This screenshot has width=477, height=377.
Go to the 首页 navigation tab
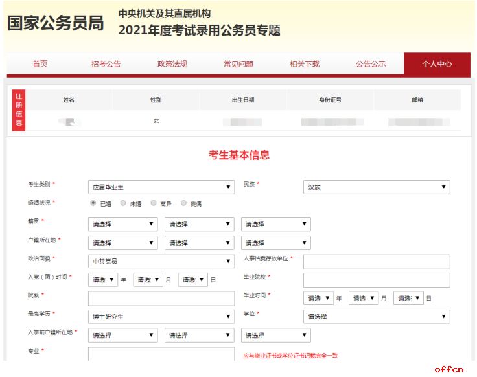pyautogui.click(x=40, y=64)
